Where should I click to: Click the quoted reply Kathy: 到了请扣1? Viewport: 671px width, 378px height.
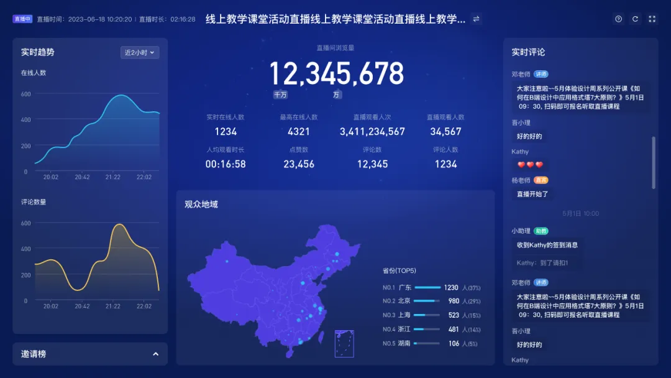point(542,263)
